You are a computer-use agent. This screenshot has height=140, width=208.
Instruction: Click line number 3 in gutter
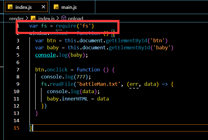point(18,40)
